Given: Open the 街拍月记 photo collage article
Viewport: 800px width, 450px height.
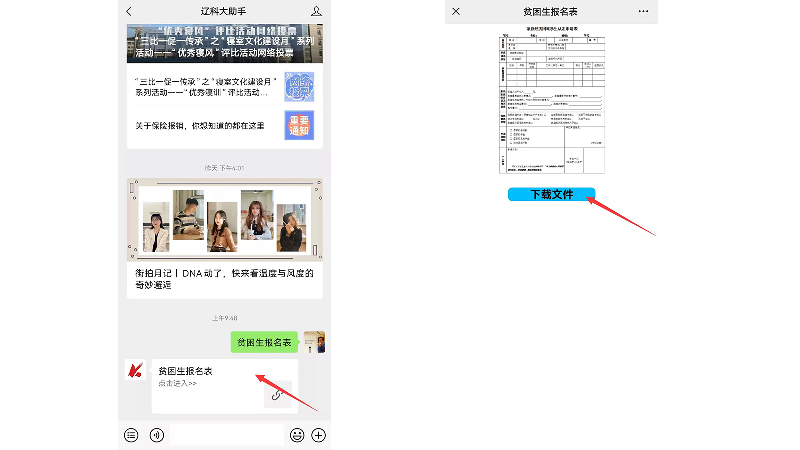Looking at the screenshot, I should 224,237.
